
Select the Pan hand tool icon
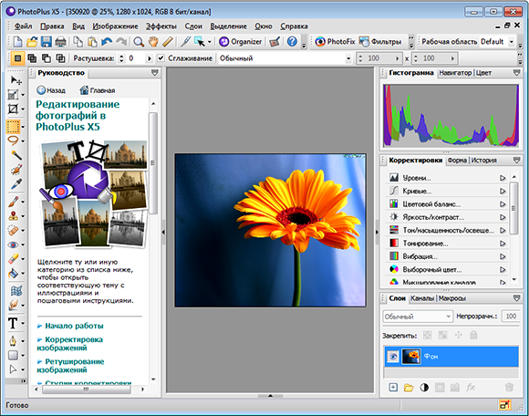pos(153,42)
